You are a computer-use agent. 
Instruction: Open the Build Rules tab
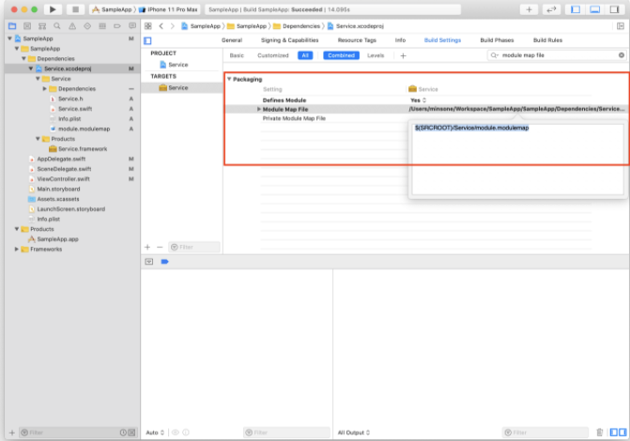547,40
